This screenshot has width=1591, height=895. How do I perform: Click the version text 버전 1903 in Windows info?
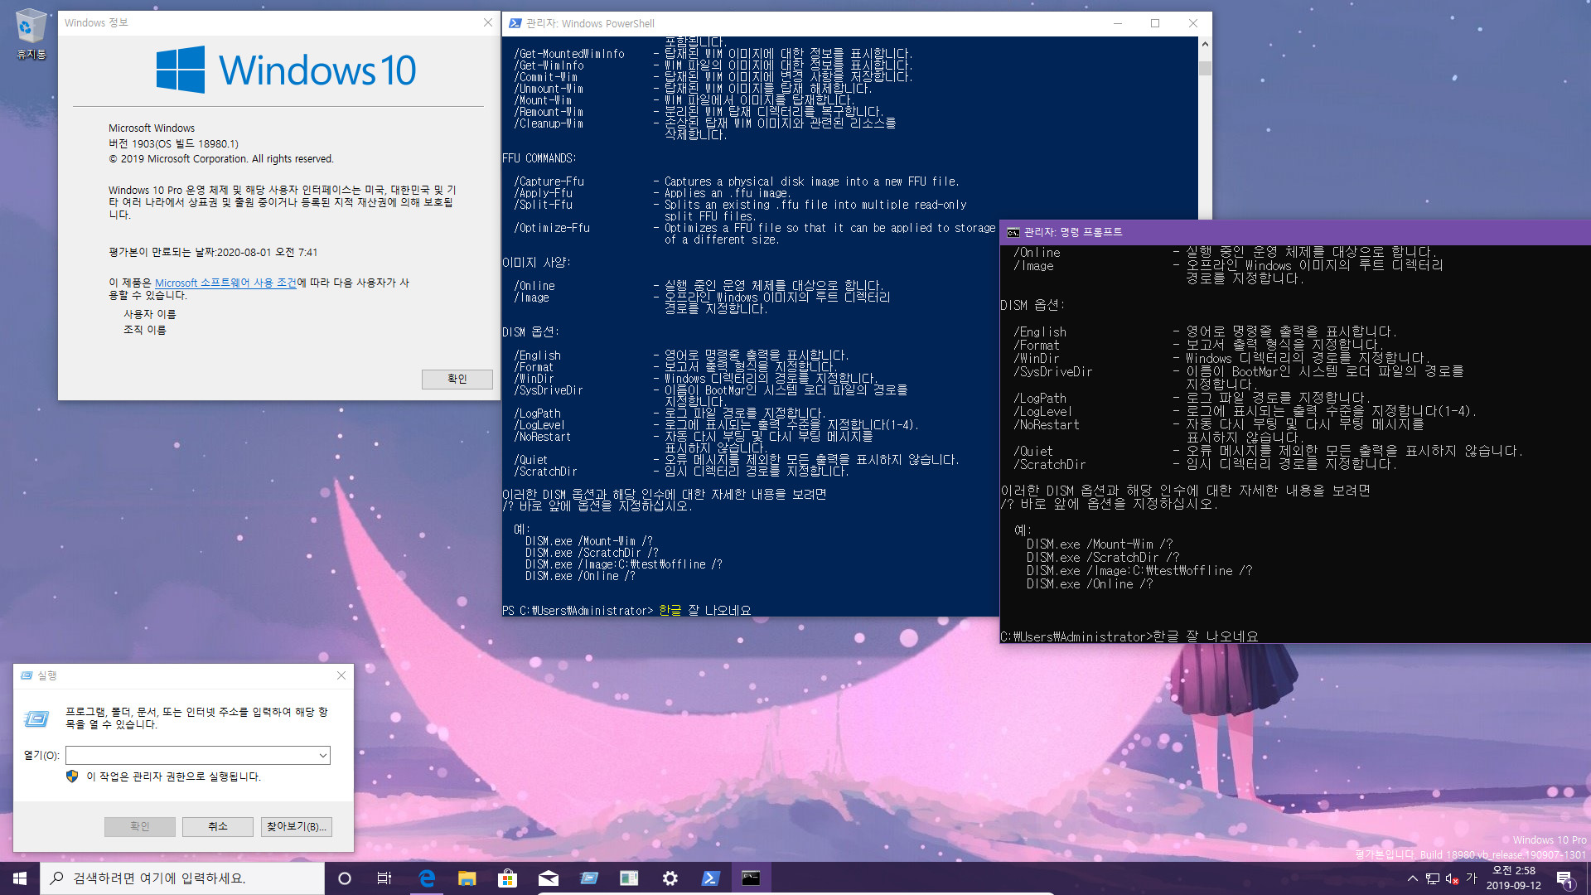(173, 143)
